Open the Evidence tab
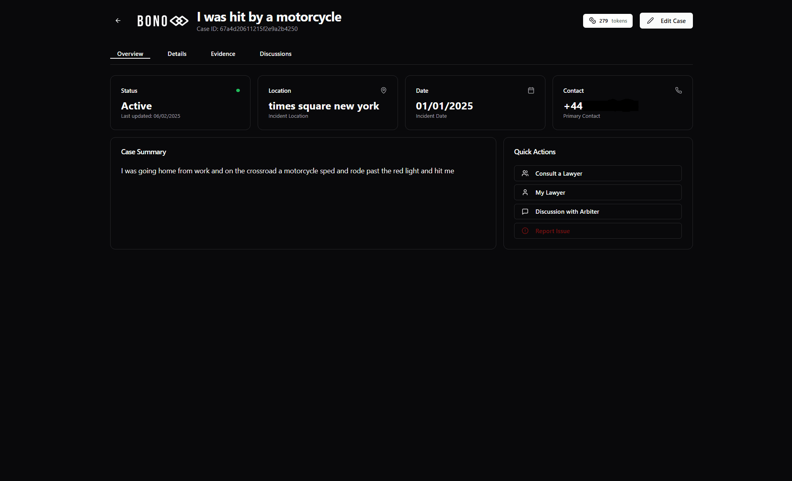 pos(223,54)
